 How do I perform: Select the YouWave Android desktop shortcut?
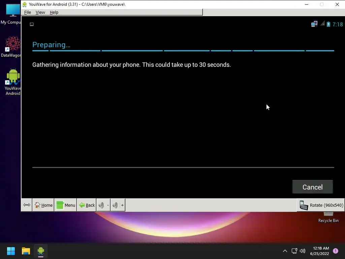point(13,82)
